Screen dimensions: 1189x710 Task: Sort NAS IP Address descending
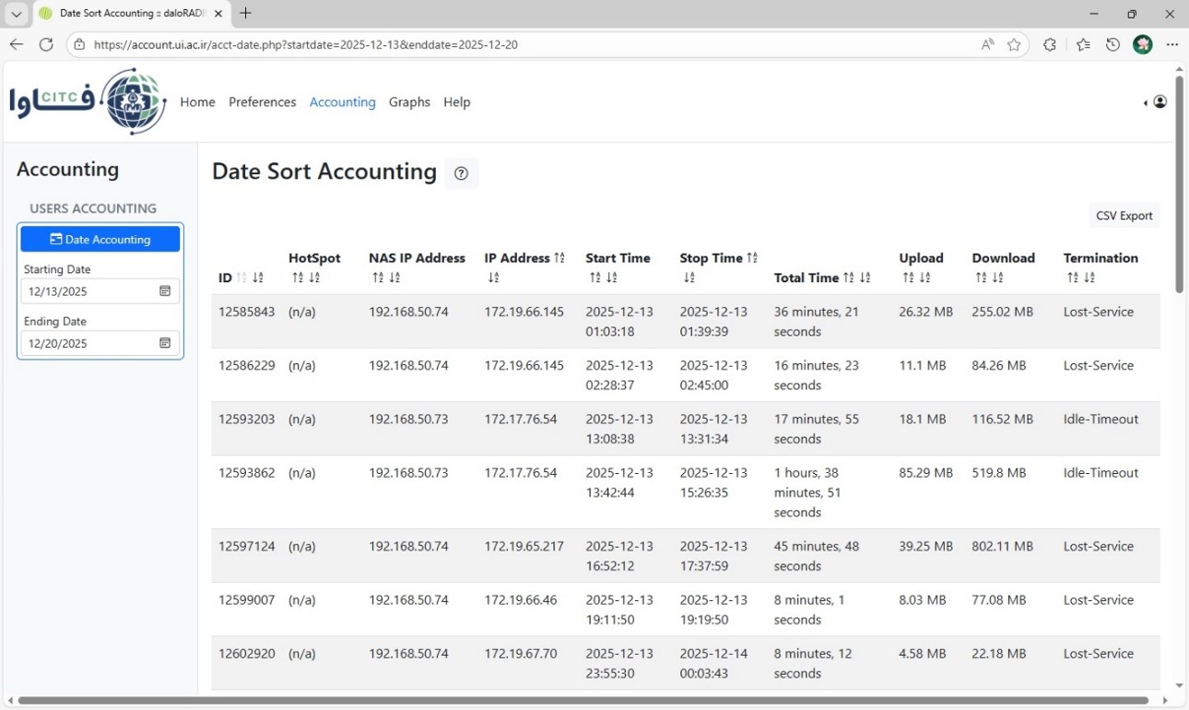394,278
